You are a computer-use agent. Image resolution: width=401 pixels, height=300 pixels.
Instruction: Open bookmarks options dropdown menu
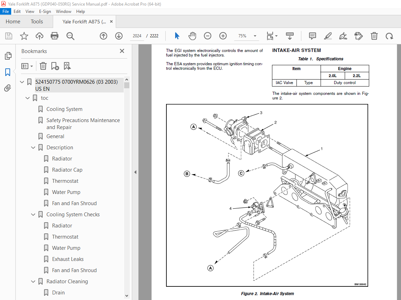pos(27,66)
